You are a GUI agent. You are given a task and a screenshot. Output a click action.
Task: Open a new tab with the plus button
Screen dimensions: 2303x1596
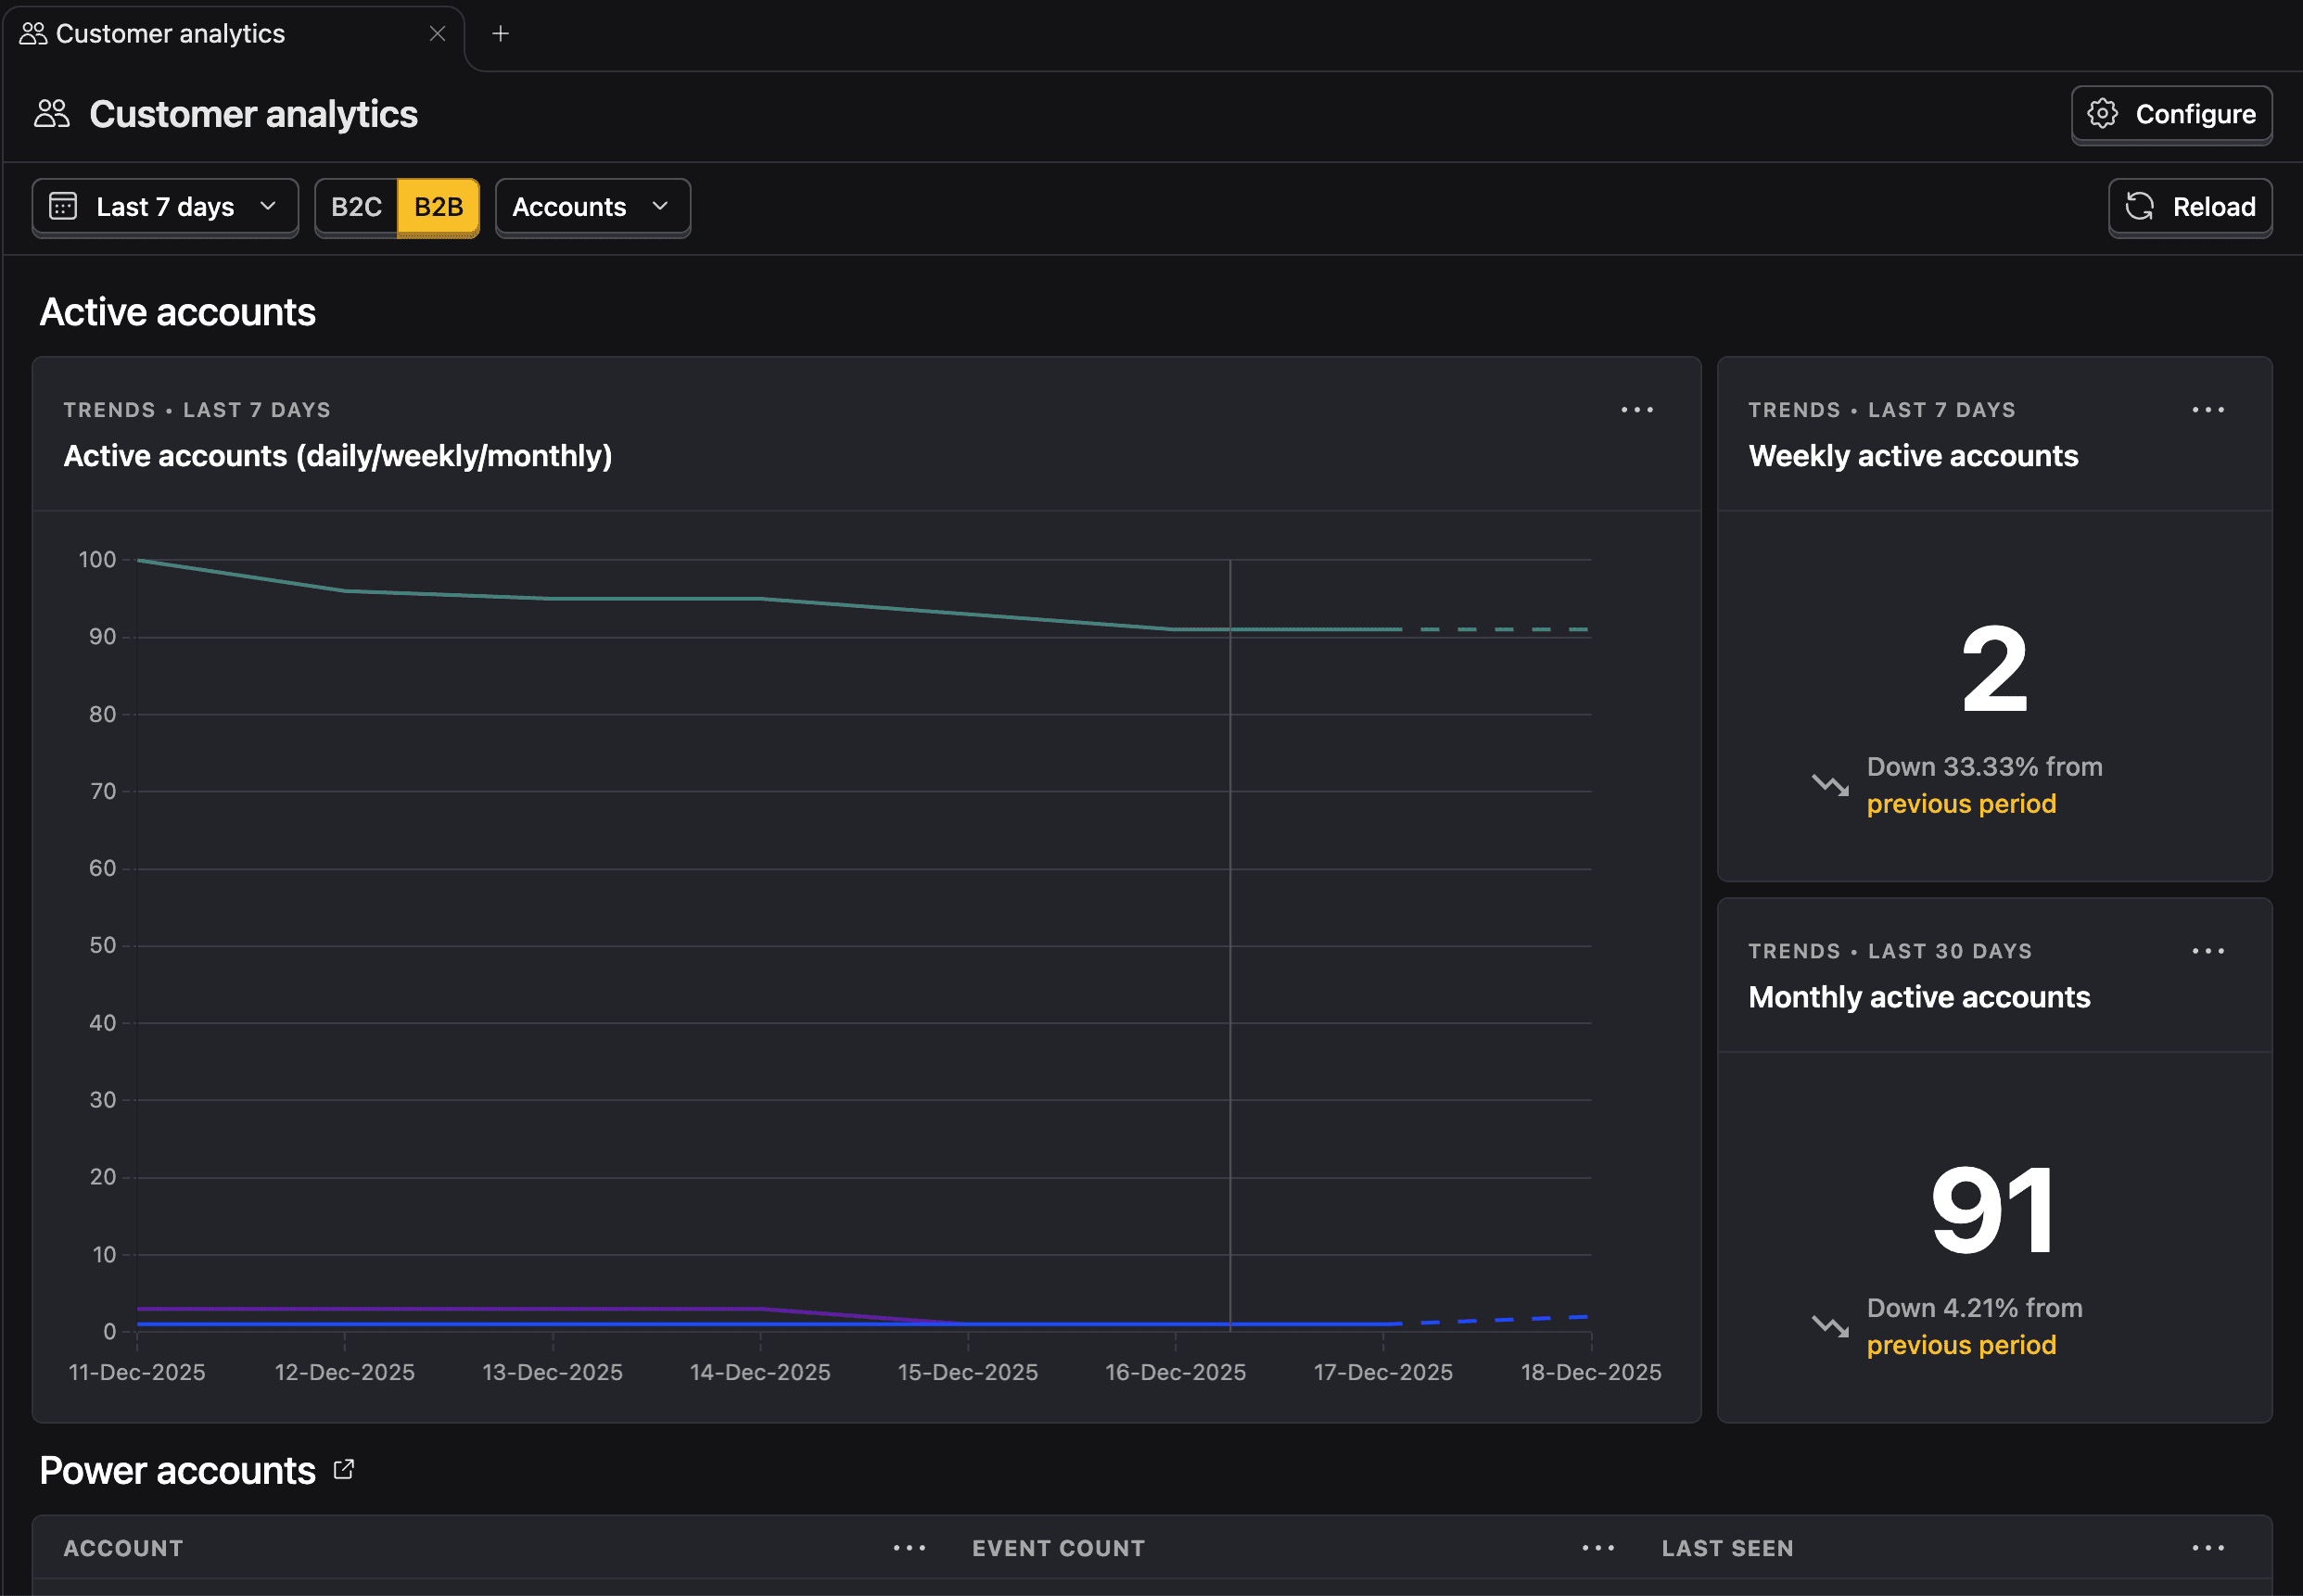[501, 33]
